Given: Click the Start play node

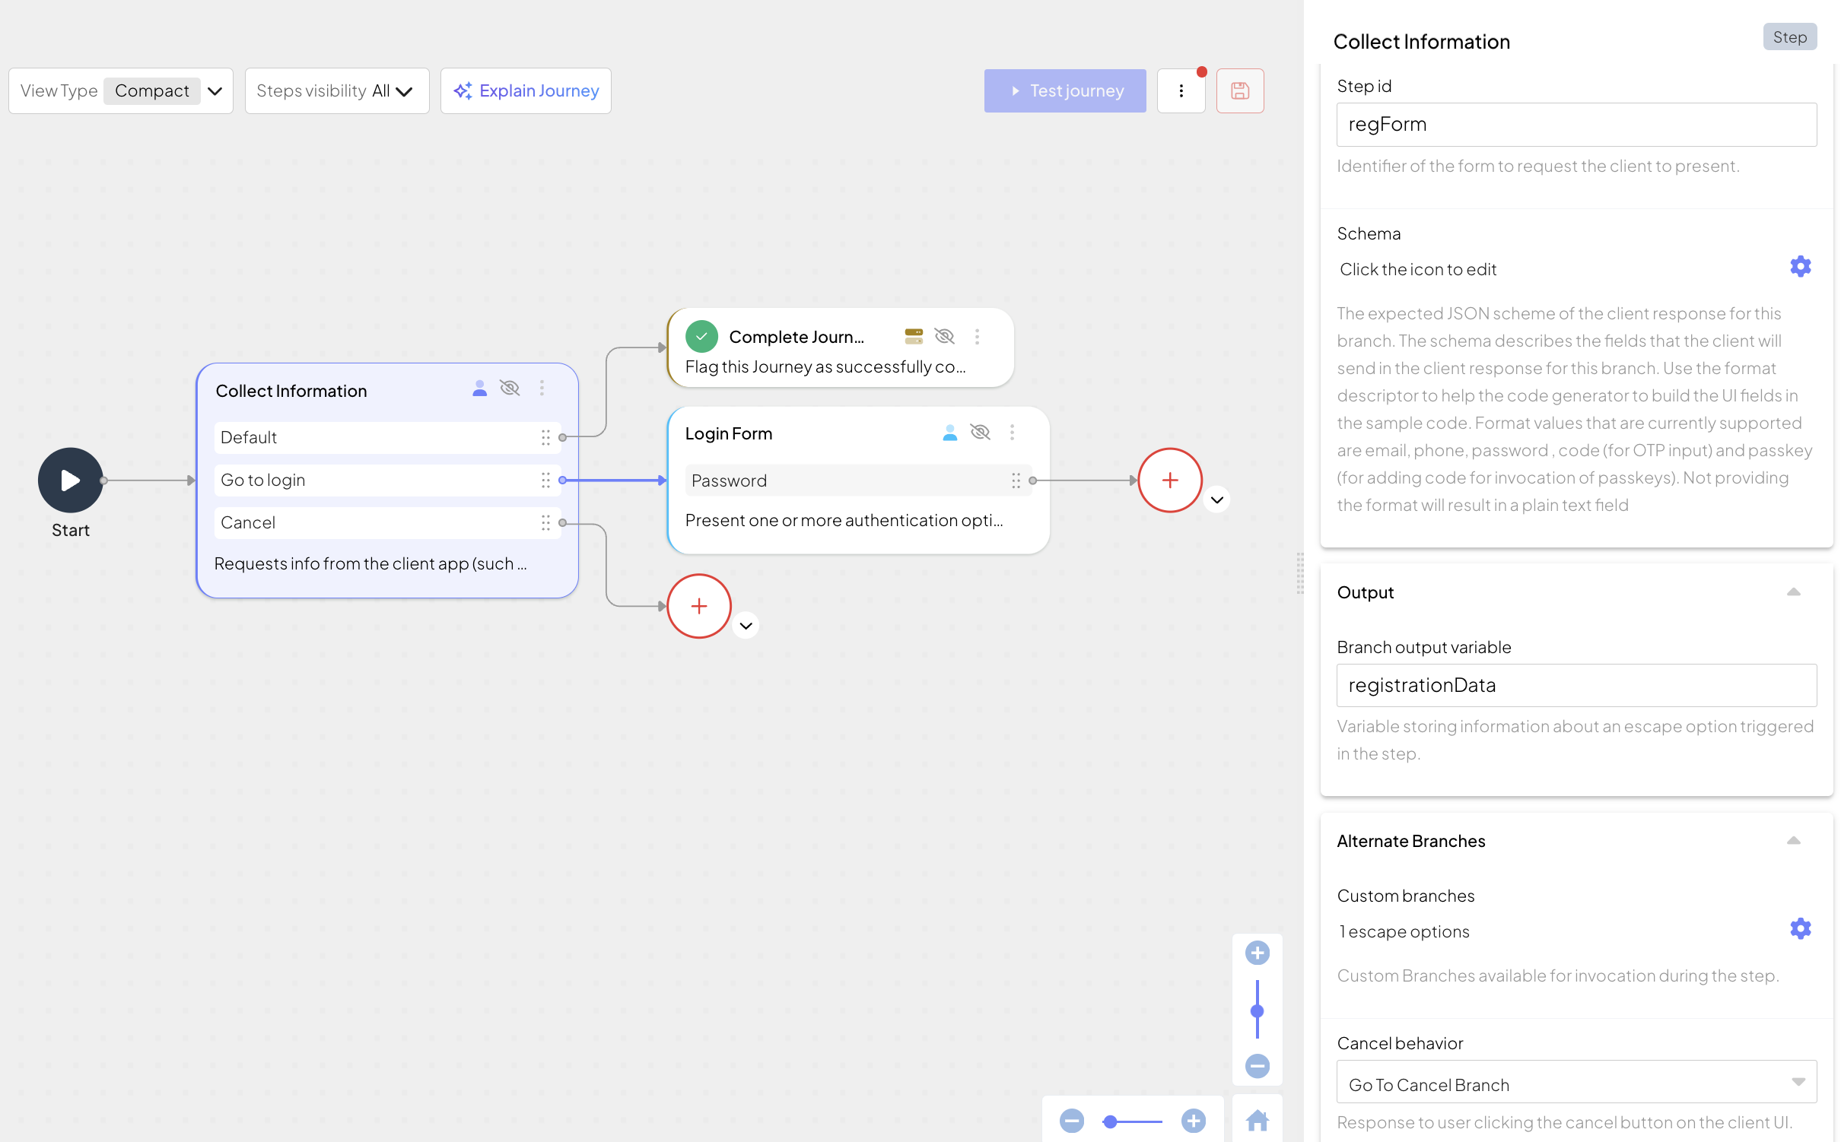Looking at the screenshot, I should coord(71,481).
